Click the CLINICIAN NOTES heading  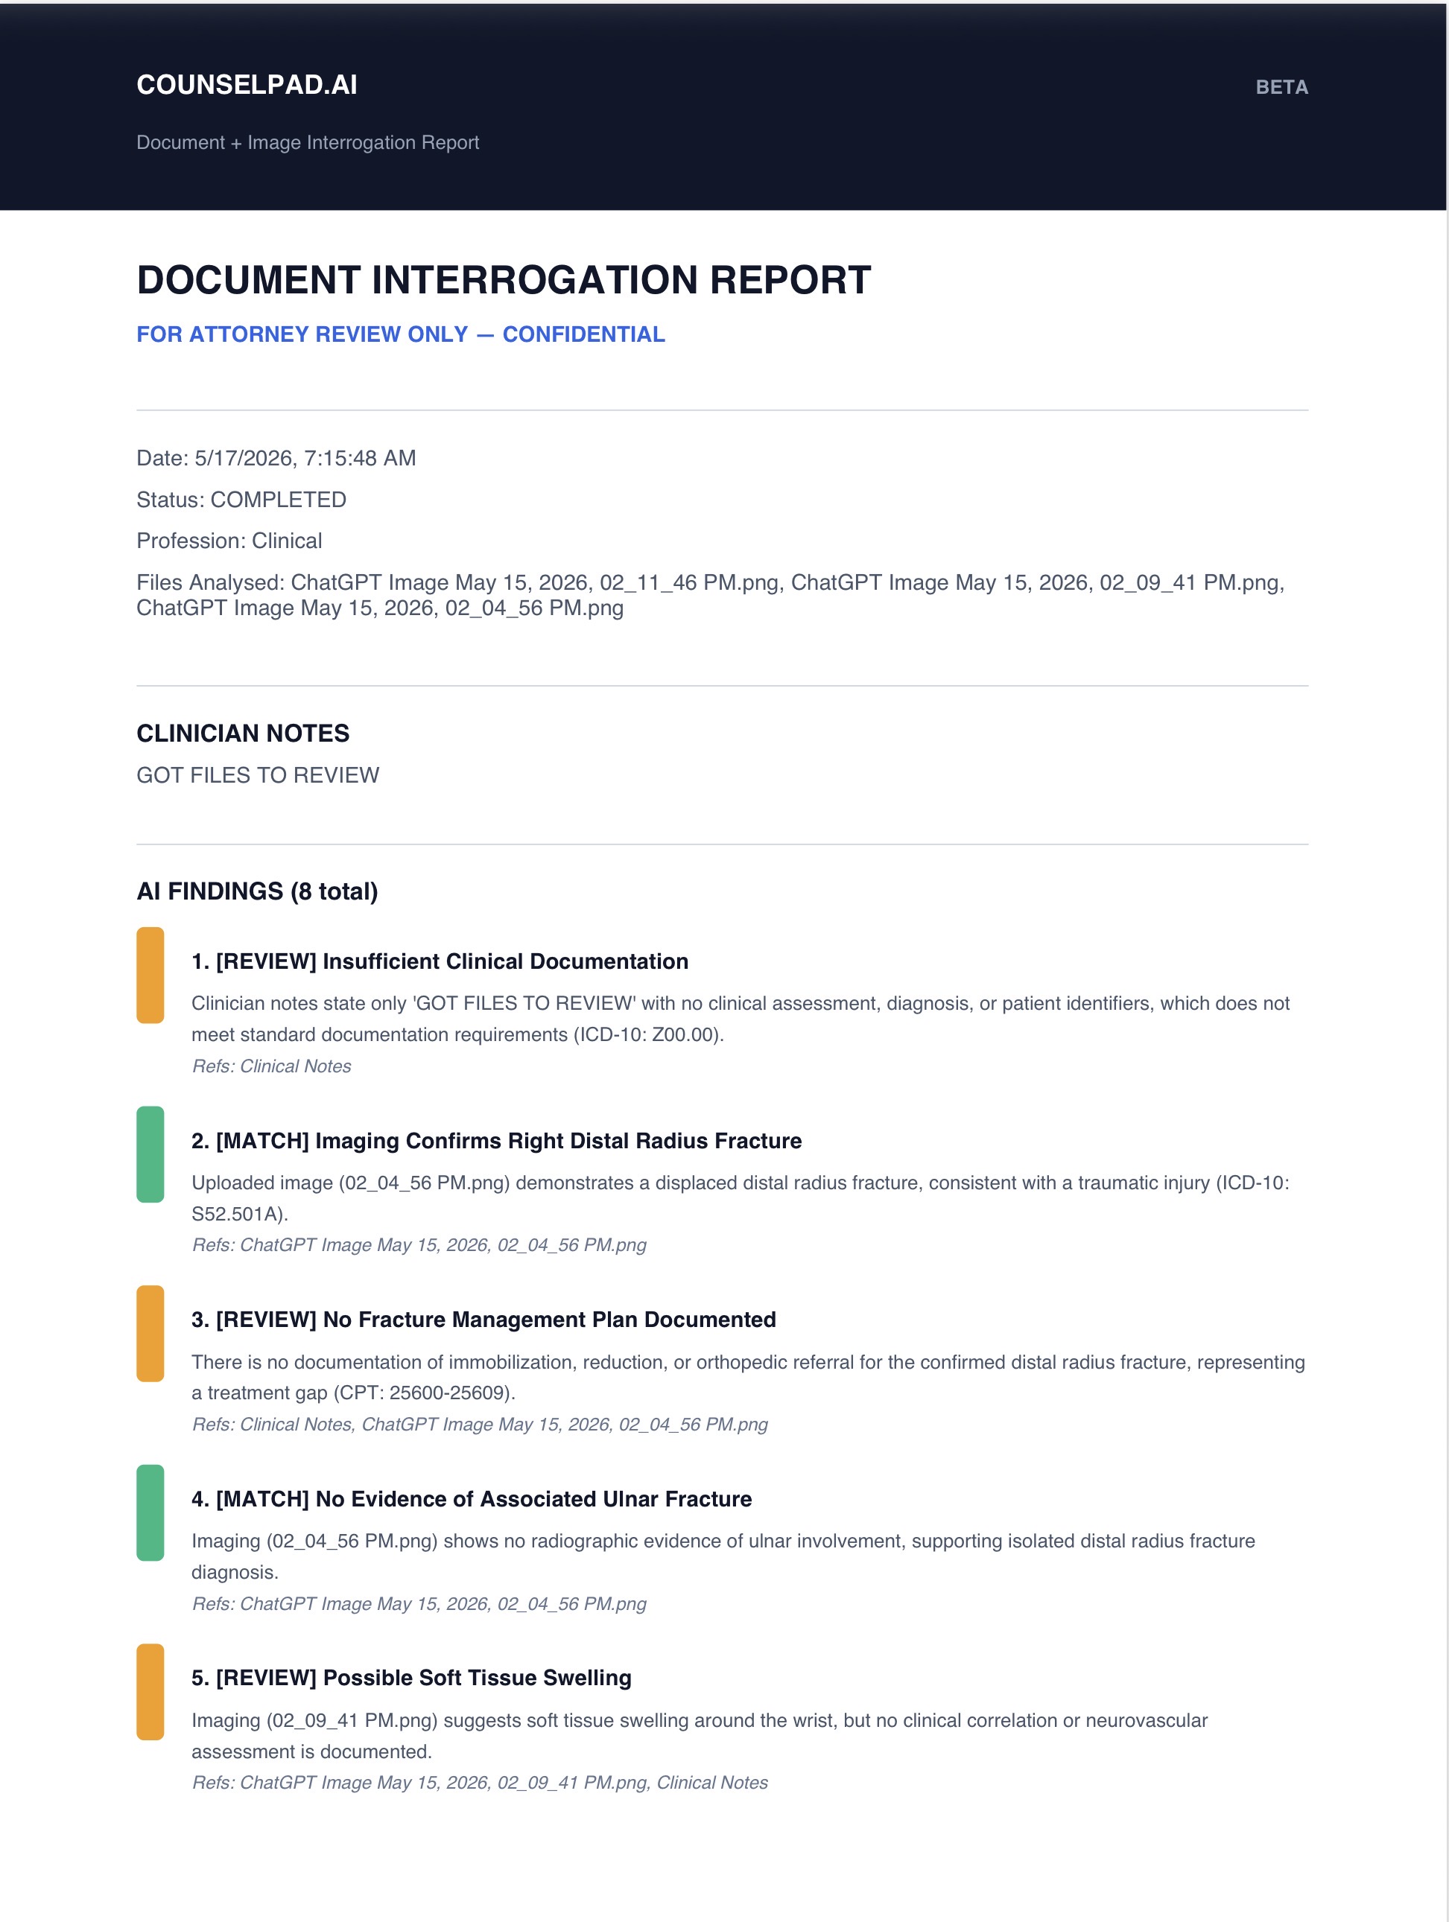[x=243, y=734]
